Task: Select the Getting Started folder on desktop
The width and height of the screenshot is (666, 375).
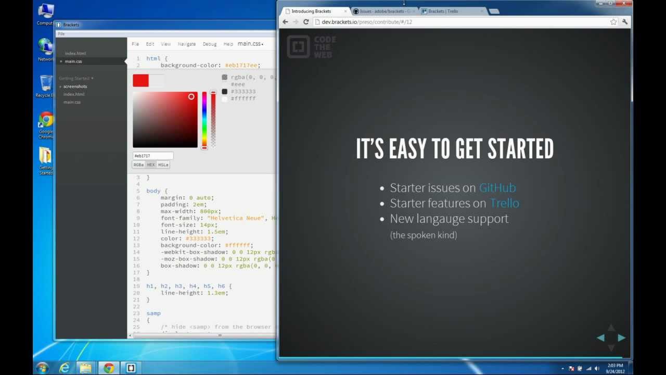Action: pyautogui.click(x=45, y=161)
